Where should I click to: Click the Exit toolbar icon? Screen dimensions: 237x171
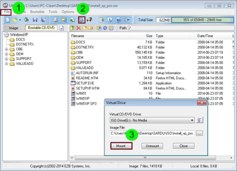tap(127, 20)
